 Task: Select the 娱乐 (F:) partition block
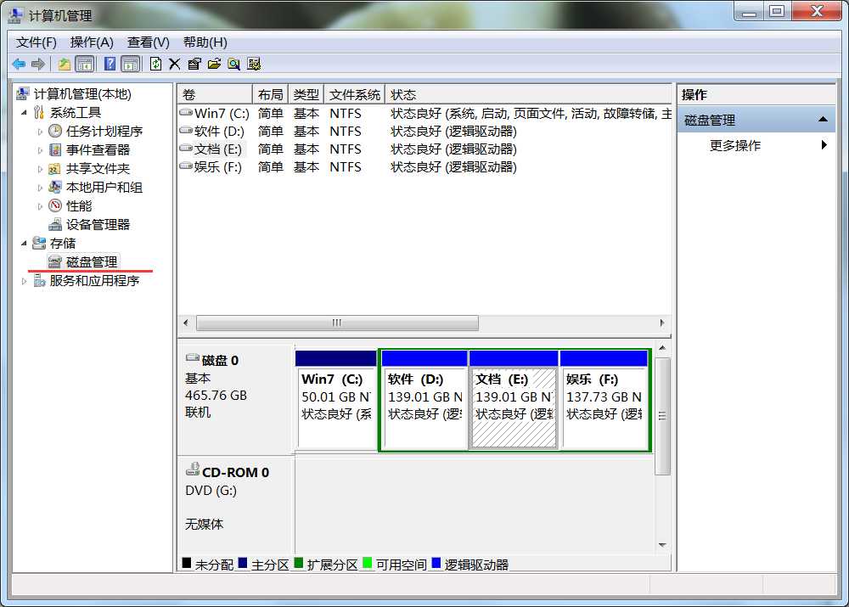(x=604, y=400)
